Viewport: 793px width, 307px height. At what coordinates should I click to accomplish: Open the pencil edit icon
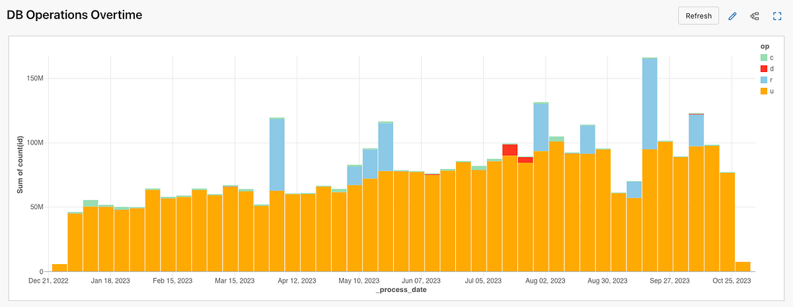(x=732, y=16)
